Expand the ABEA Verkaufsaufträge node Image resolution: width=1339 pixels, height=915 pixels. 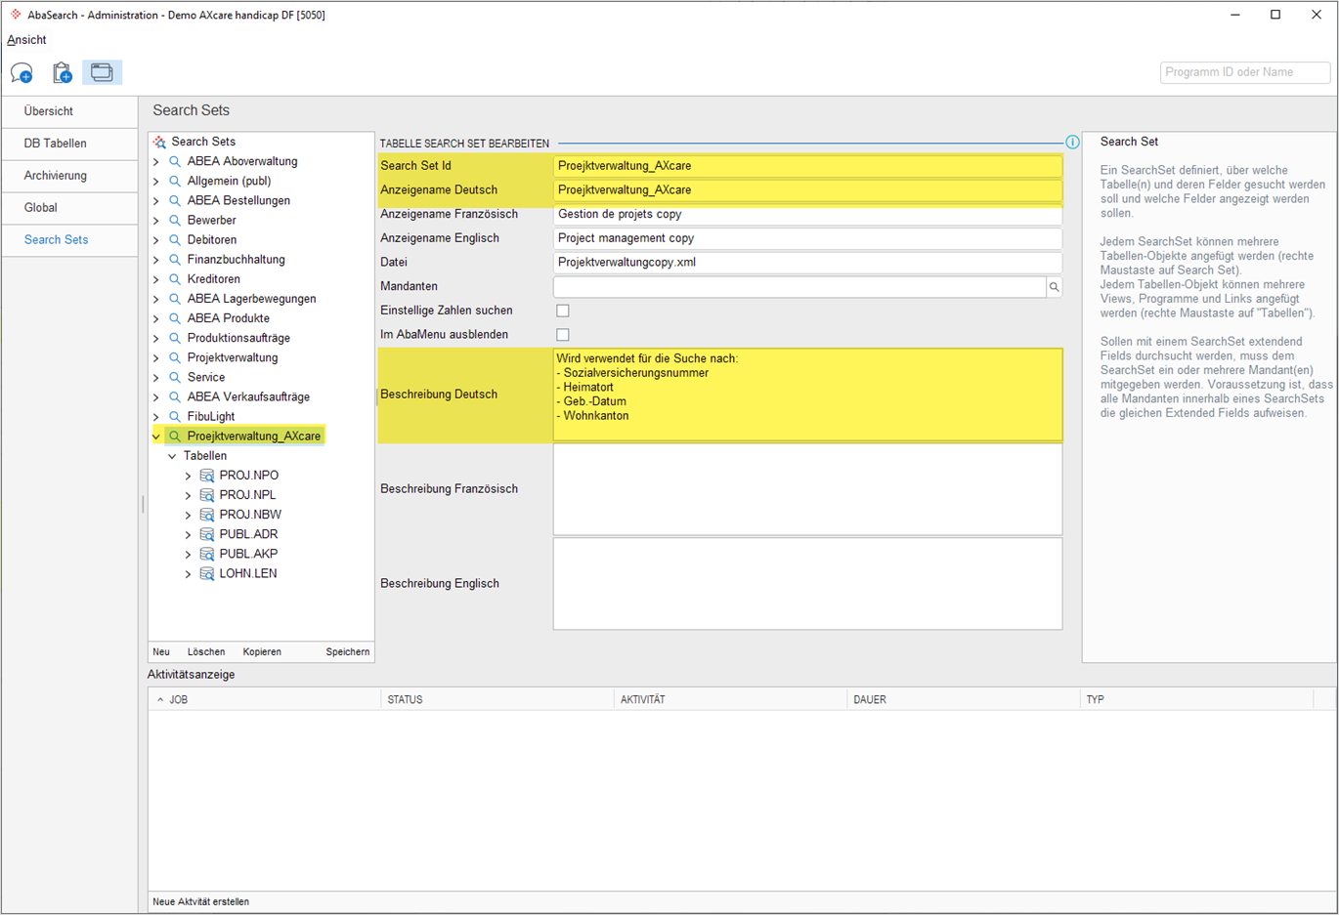pos(156,396)
